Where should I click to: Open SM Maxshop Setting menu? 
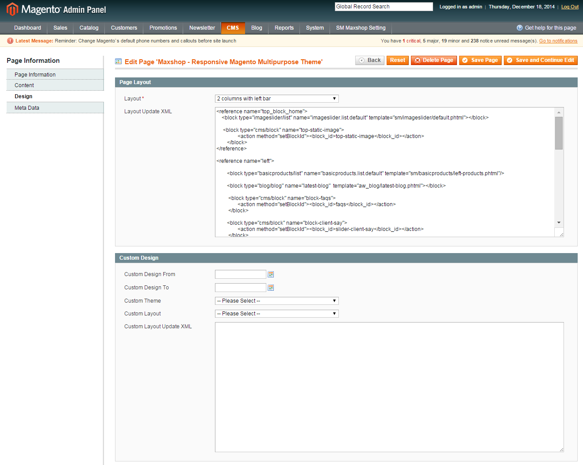coord(361,28)
